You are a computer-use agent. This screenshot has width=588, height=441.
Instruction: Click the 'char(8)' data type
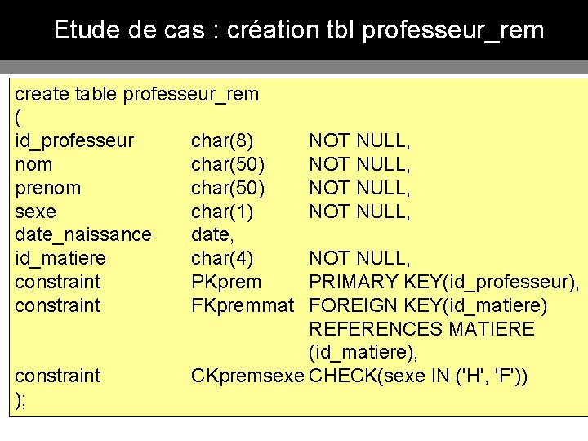[x=222, y=140]
